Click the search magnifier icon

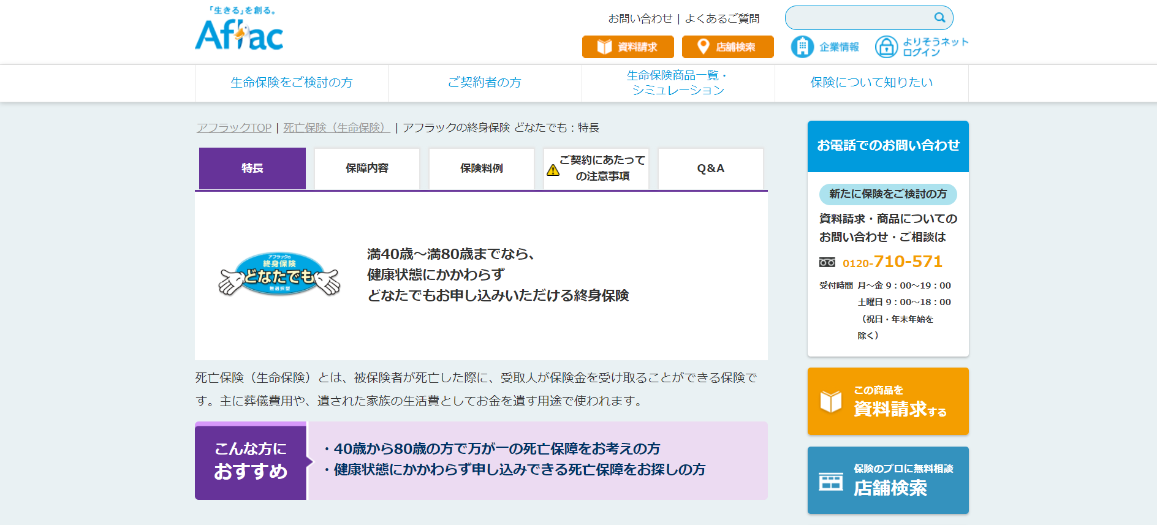[x=939, y=18]
